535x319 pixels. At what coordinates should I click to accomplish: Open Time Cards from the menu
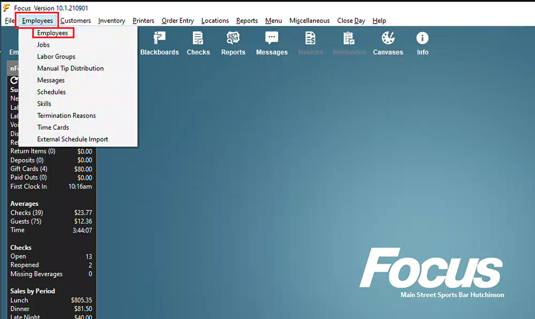coord(53,127)
